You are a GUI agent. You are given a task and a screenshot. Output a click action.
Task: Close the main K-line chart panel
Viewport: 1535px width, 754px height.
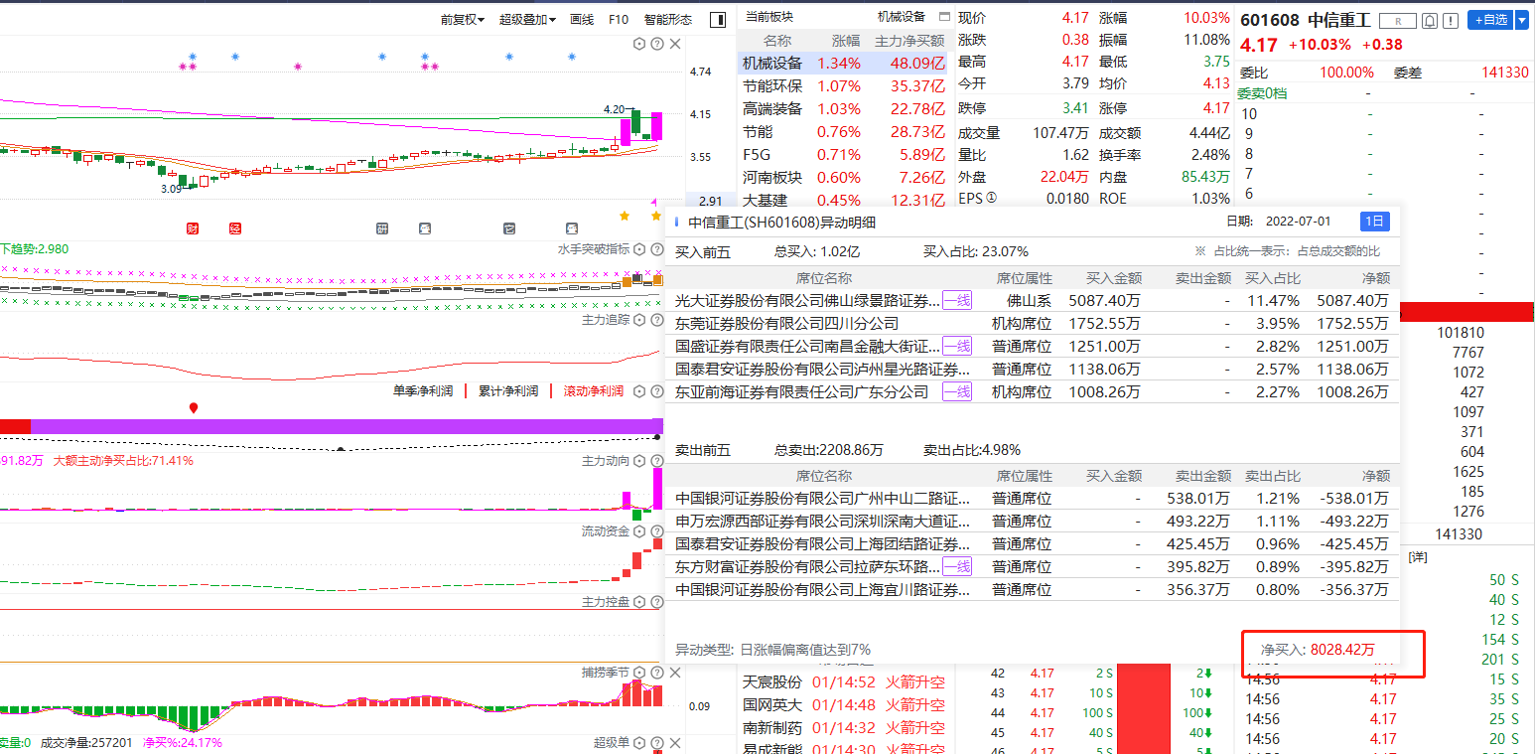[675, 44]
